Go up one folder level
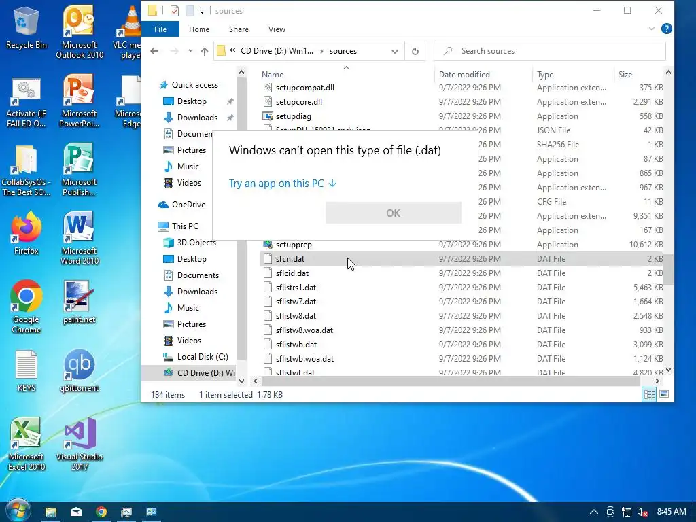Viewport: 696px width, 522px height. [x=204, y=51]
